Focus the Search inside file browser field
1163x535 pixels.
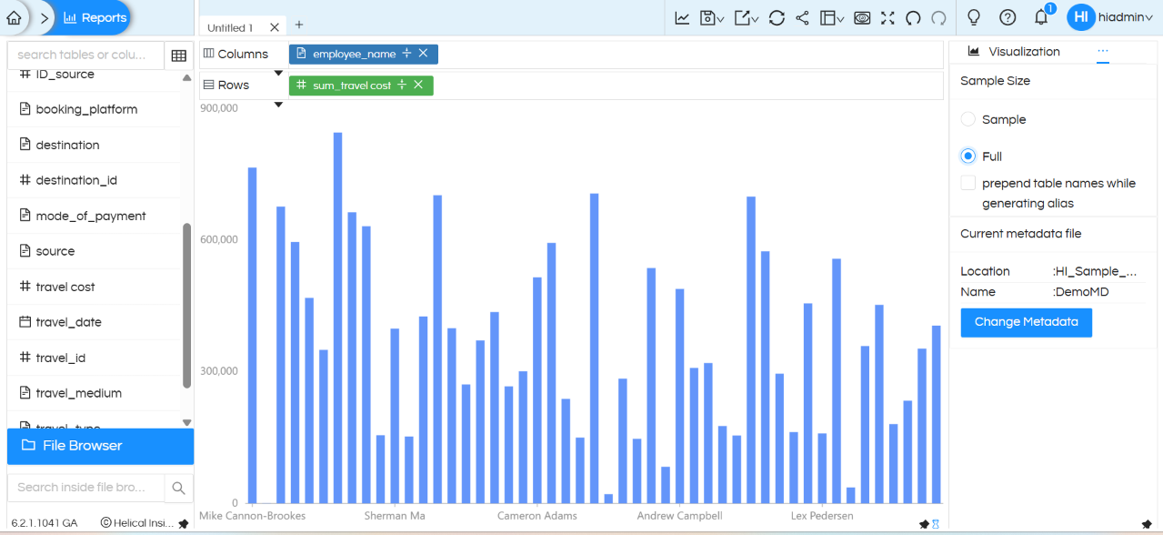coord(85,487)
